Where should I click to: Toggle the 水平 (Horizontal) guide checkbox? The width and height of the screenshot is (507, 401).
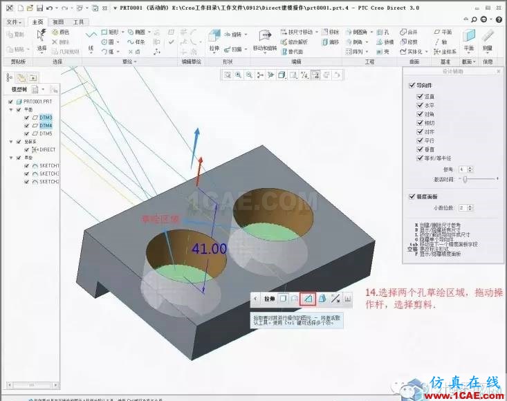tap(420, 105)
